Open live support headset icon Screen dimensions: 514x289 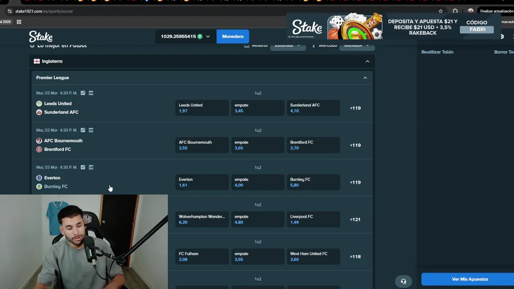403,281
